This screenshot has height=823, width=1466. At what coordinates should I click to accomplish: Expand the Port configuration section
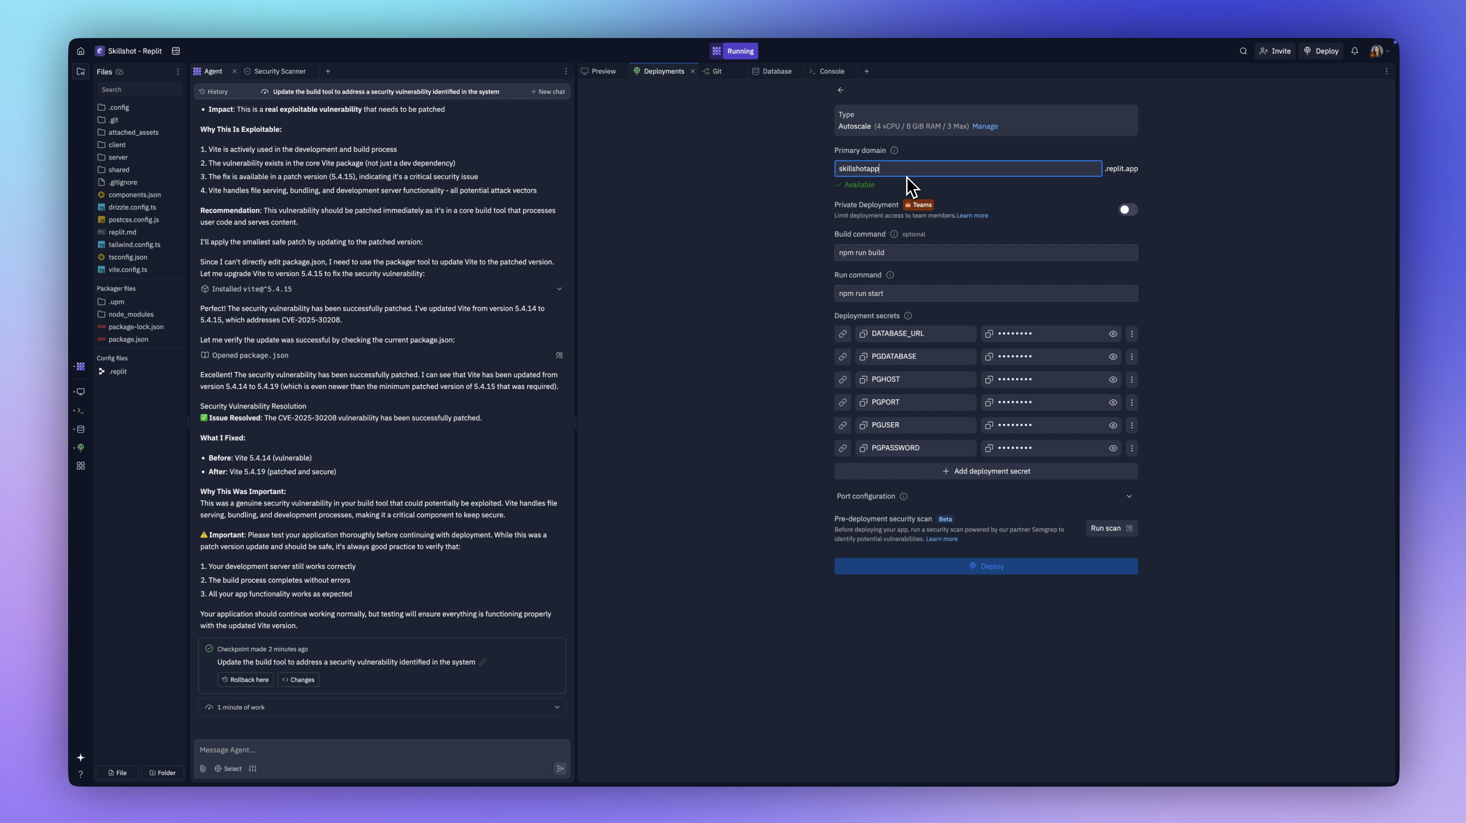pyautogui.click(x=986, y=497)
